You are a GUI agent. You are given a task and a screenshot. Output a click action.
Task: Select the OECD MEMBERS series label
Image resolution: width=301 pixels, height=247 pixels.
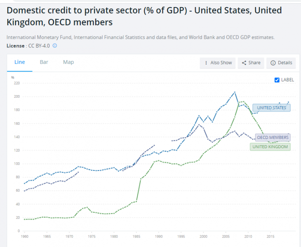click(272, 137)
